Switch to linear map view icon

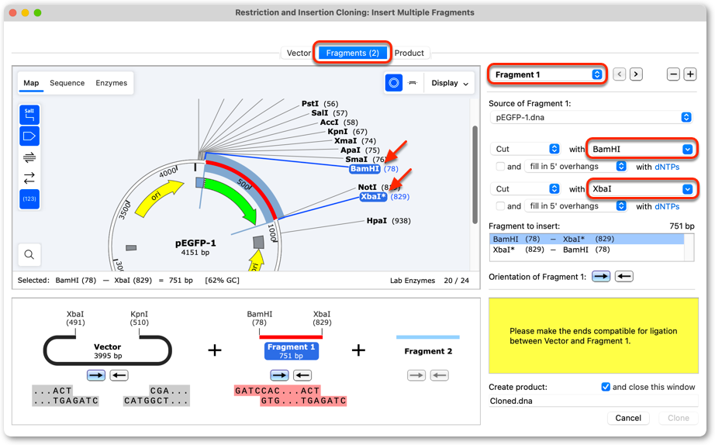tap(413, 83)
